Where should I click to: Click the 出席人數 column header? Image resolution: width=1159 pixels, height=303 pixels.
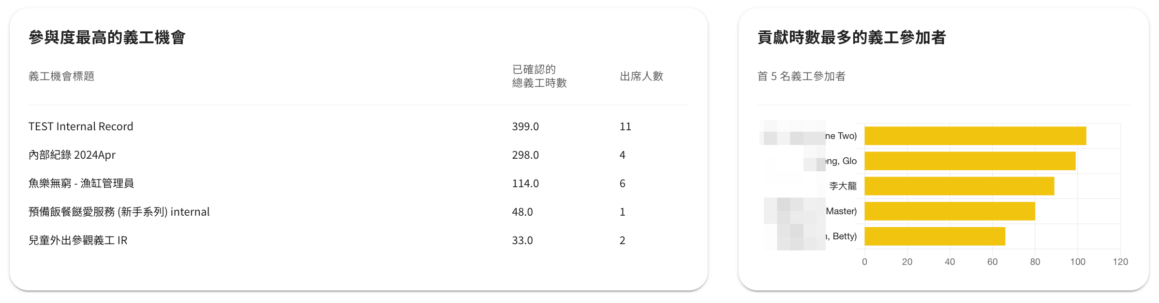point(641,76)
